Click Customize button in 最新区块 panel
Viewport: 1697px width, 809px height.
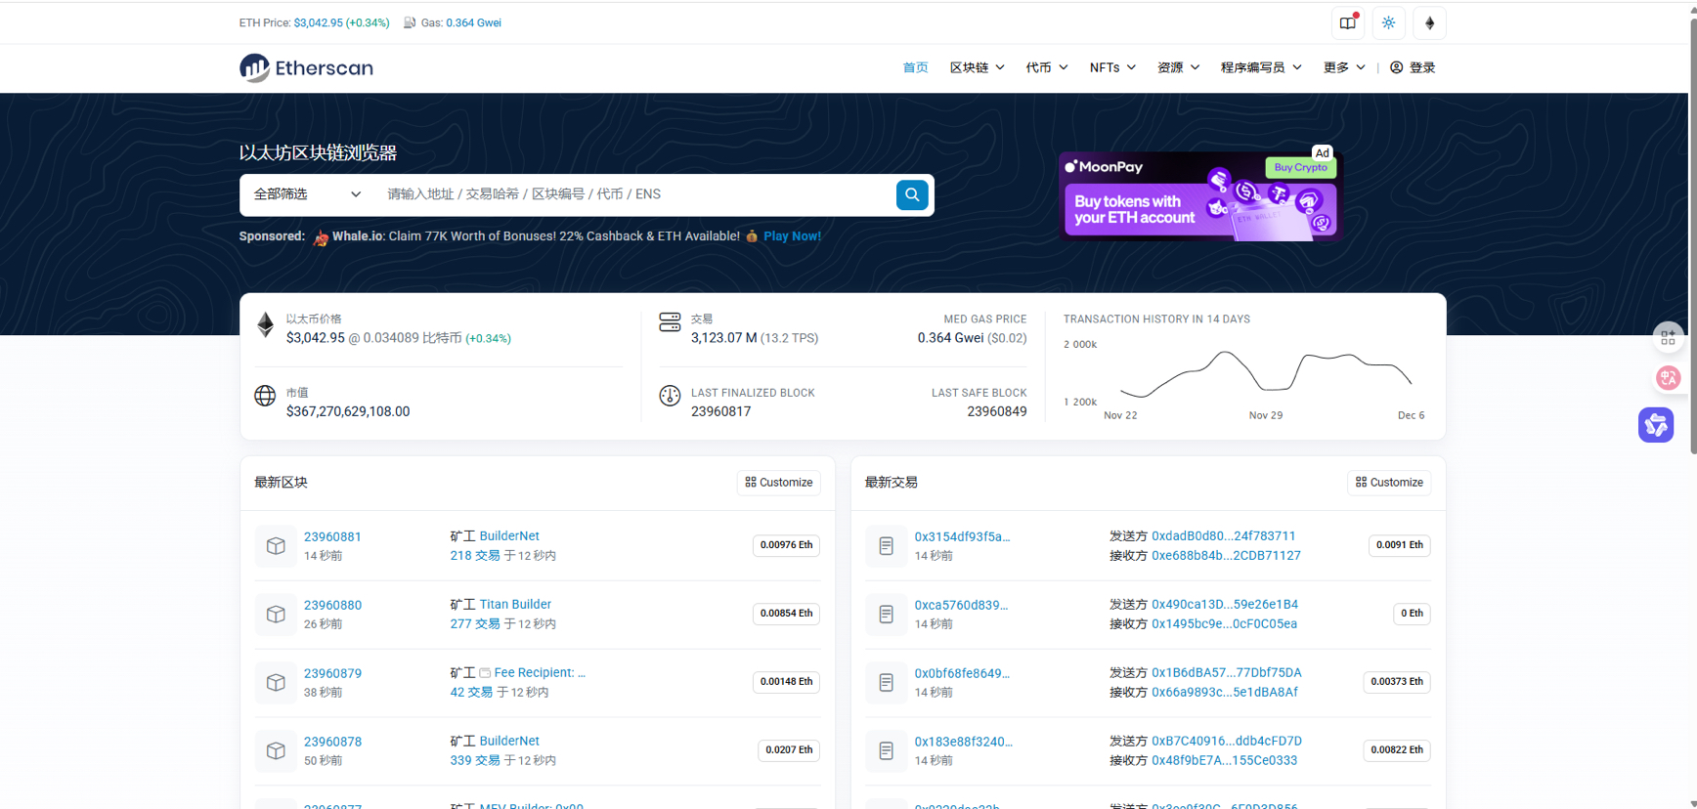[778, 483]
